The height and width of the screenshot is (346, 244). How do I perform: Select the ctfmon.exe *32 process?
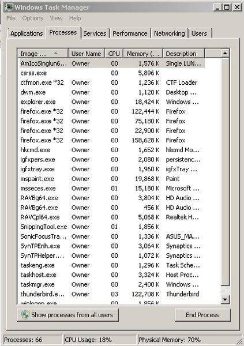tap(111, 82)
